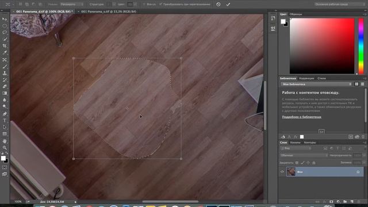Open the tool preset picker arrow
Screen dimensions: 368x207
13,4
